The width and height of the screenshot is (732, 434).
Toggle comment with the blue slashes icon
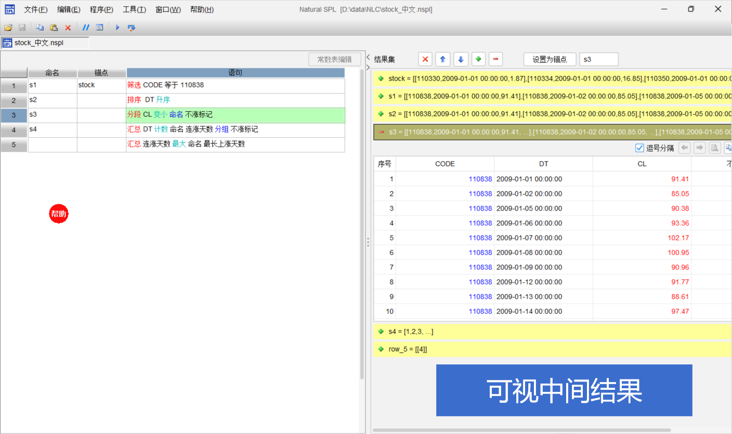[x=86, y=28]
